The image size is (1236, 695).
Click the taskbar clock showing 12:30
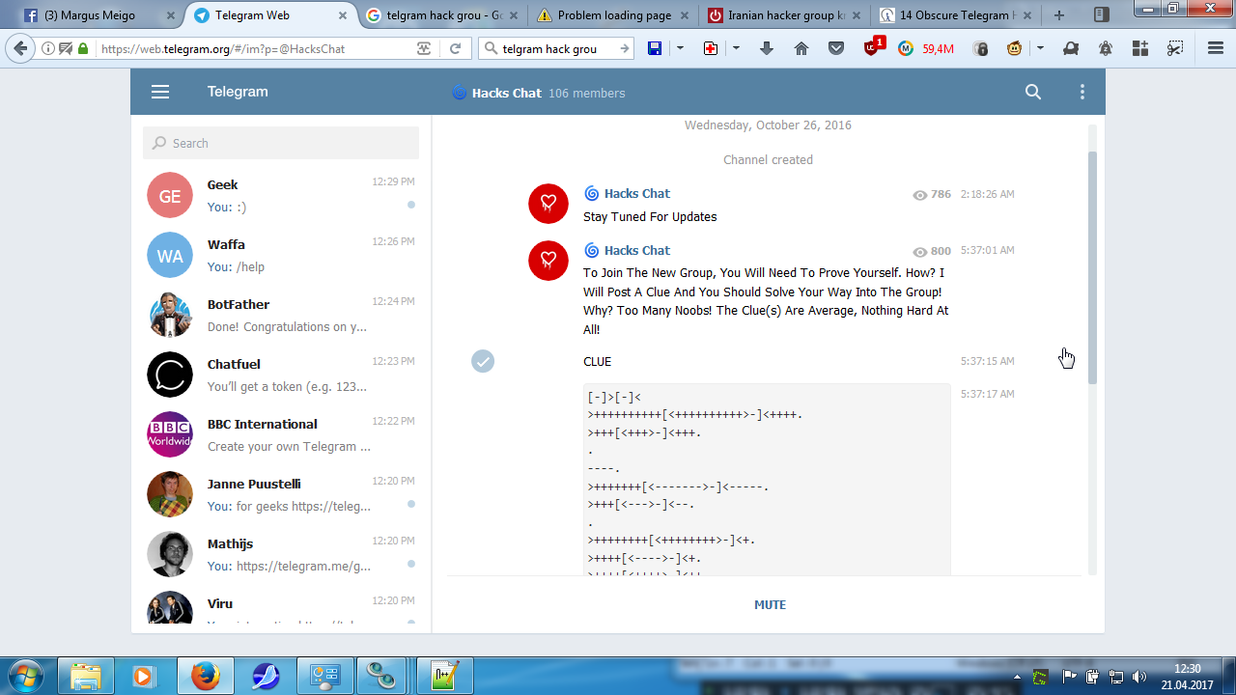(x=1188, y=676)
